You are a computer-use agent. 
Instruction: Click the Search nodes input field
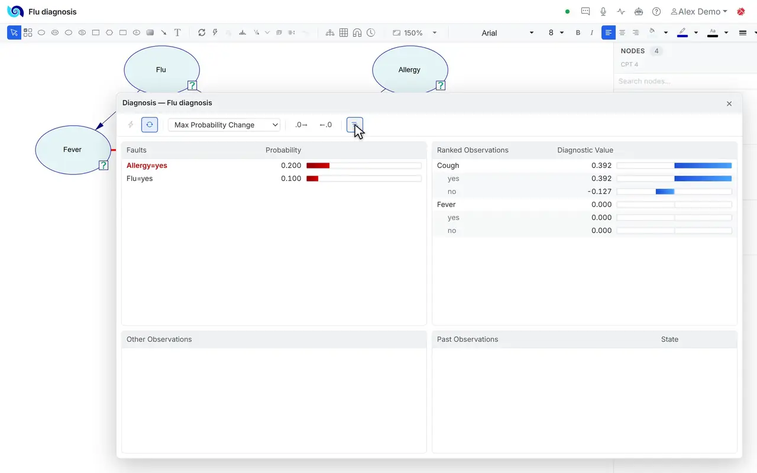pos(684,81)
